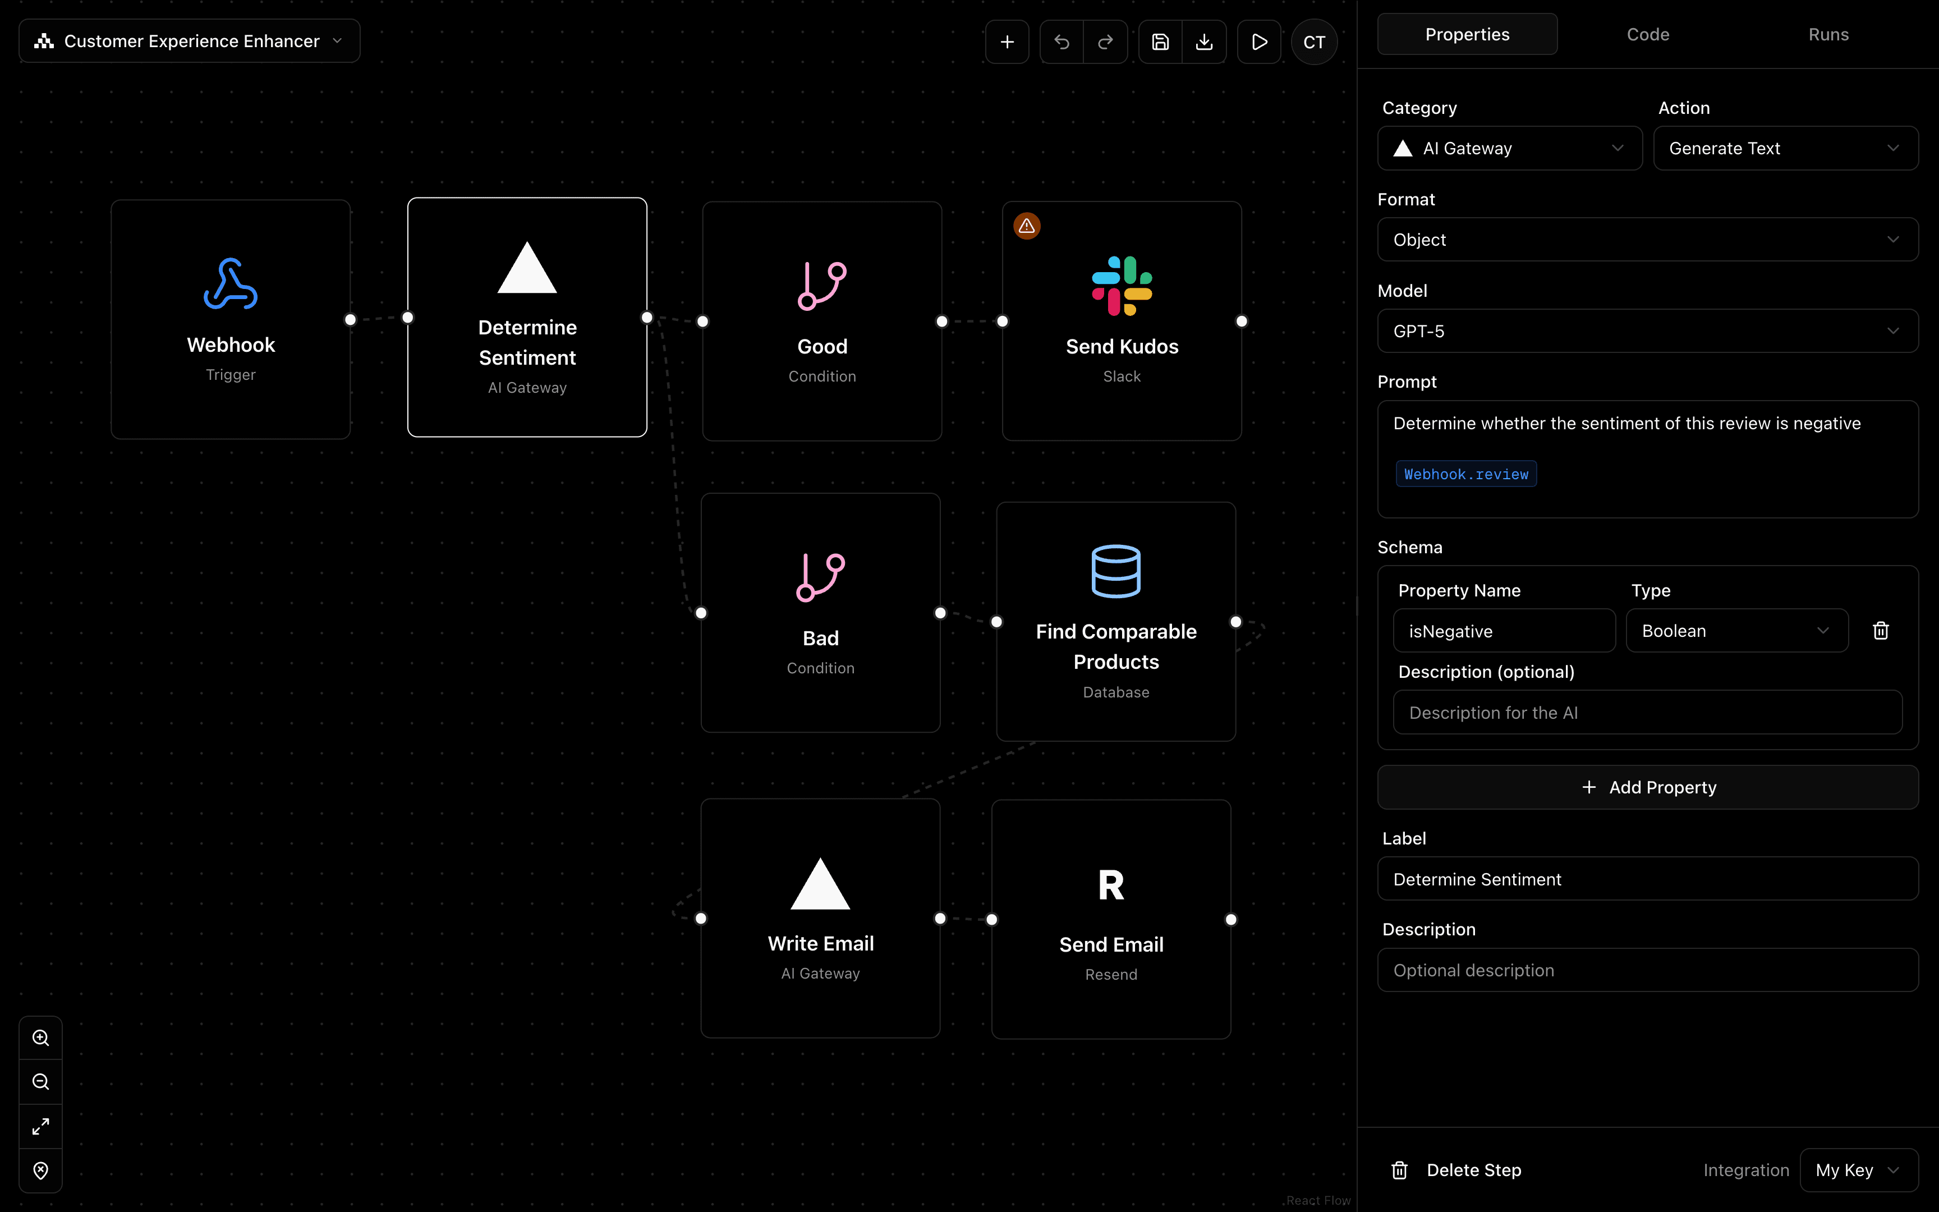Save the workflow
This screenshot has height=1212, width=1939.
pyautogui.click(x=1160, y=42)
